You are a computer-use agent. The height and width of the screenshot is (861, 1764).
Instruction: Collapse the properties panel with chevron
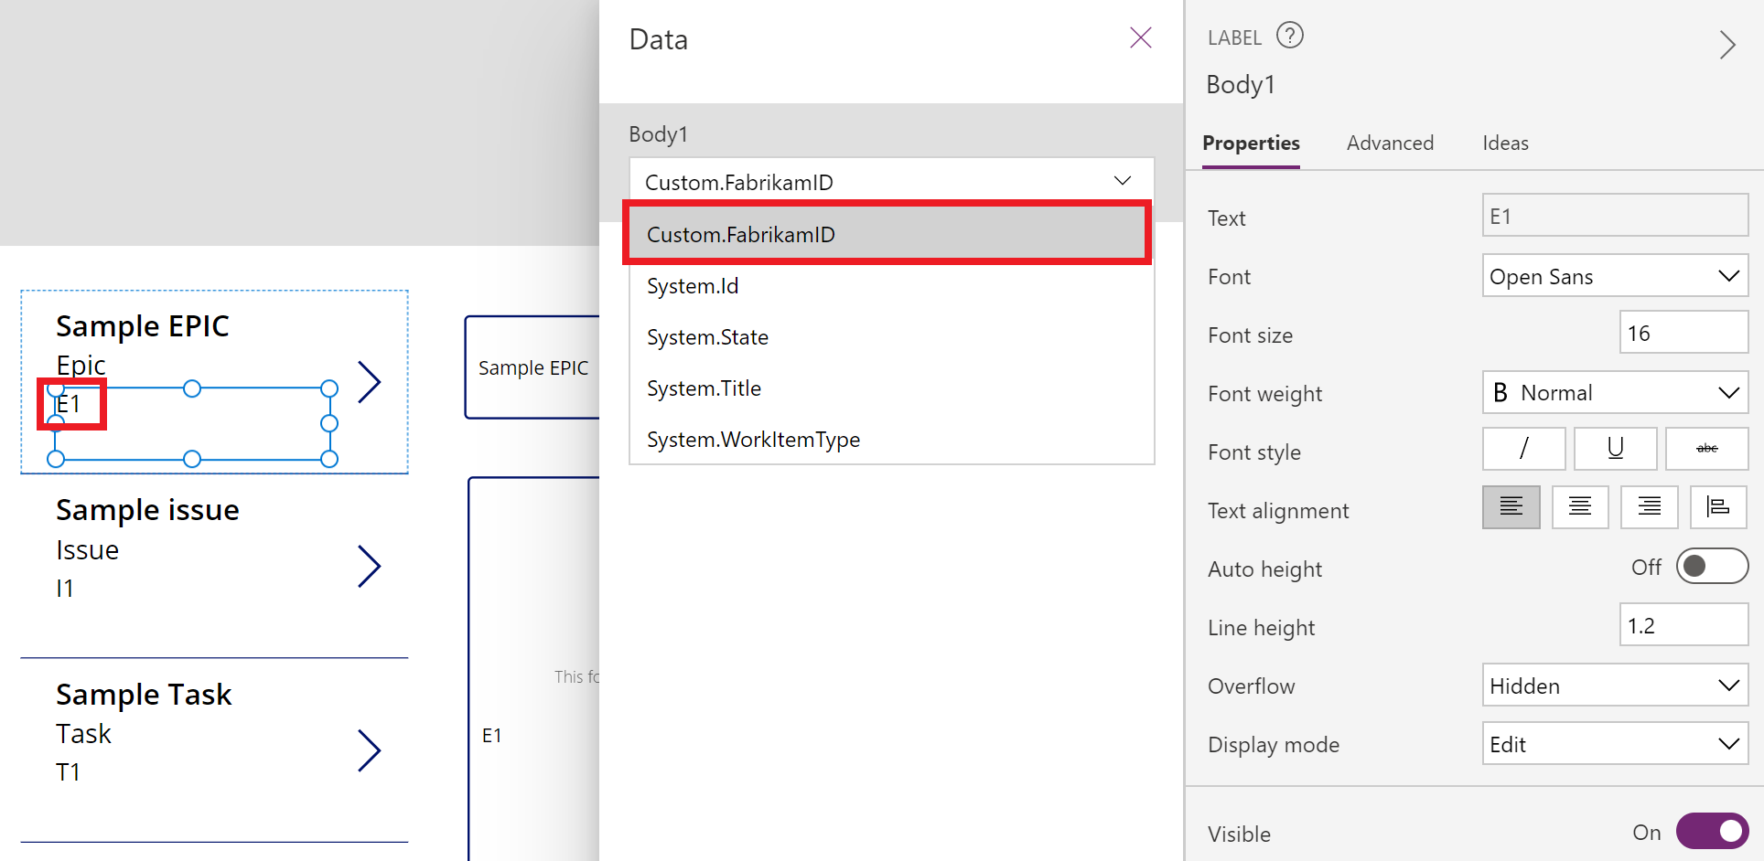click(1726, 45)
